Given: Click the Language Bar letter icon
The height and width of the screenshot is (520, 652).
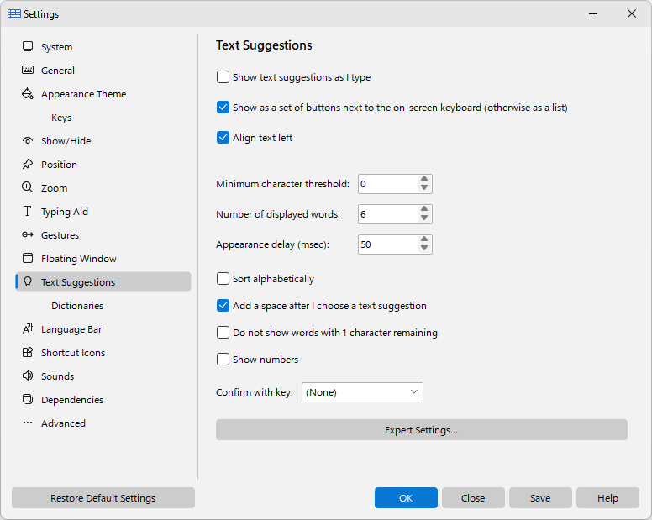Looking at the screenshot, I should point(28,328).
